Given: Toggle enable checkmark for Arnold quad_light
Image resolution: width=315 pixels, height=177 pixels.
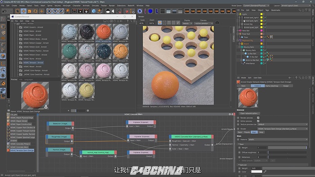Looking at the screenshot, I should coord(265,27).
